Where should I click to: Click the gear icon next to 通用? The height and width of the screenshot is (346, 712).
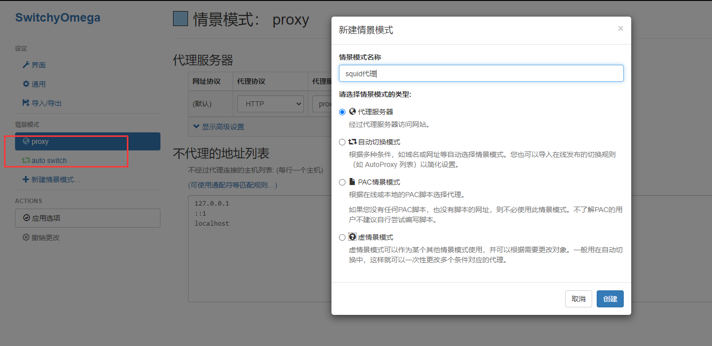coord(26,84)
